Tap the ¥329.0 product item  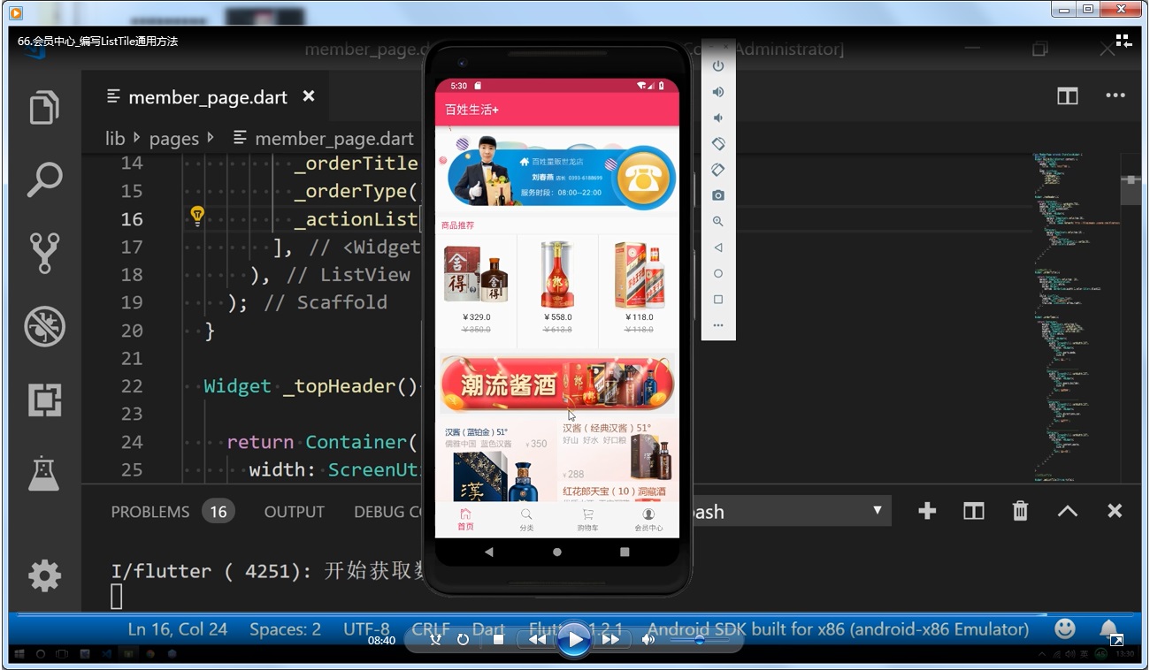[476, 290]
